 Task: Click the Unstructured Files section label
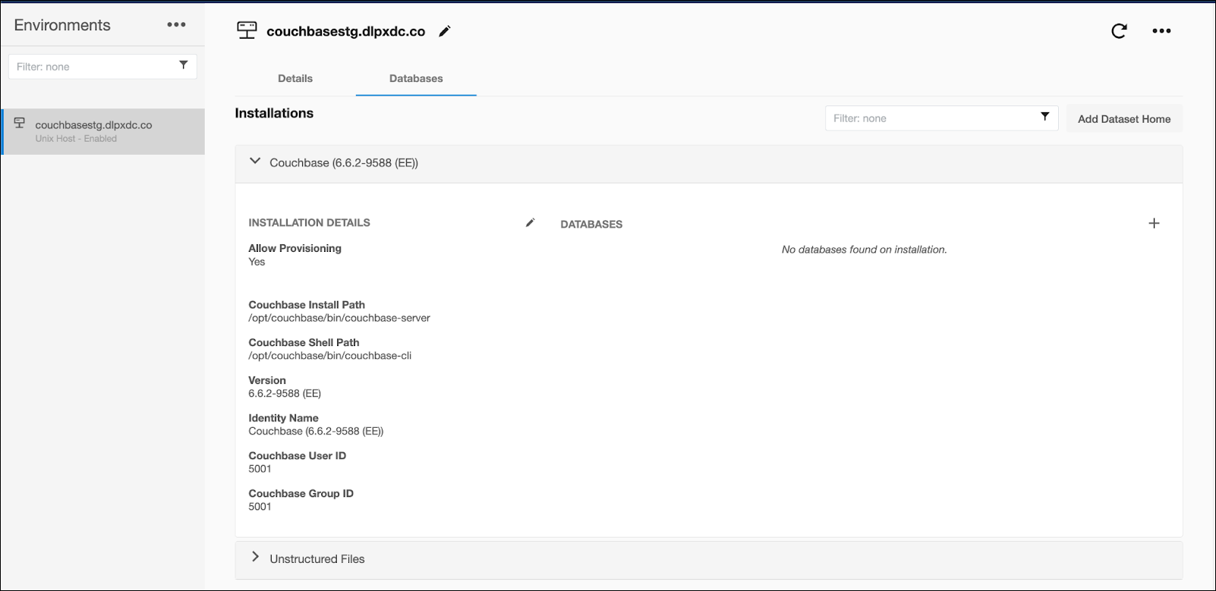click(317, 559)
